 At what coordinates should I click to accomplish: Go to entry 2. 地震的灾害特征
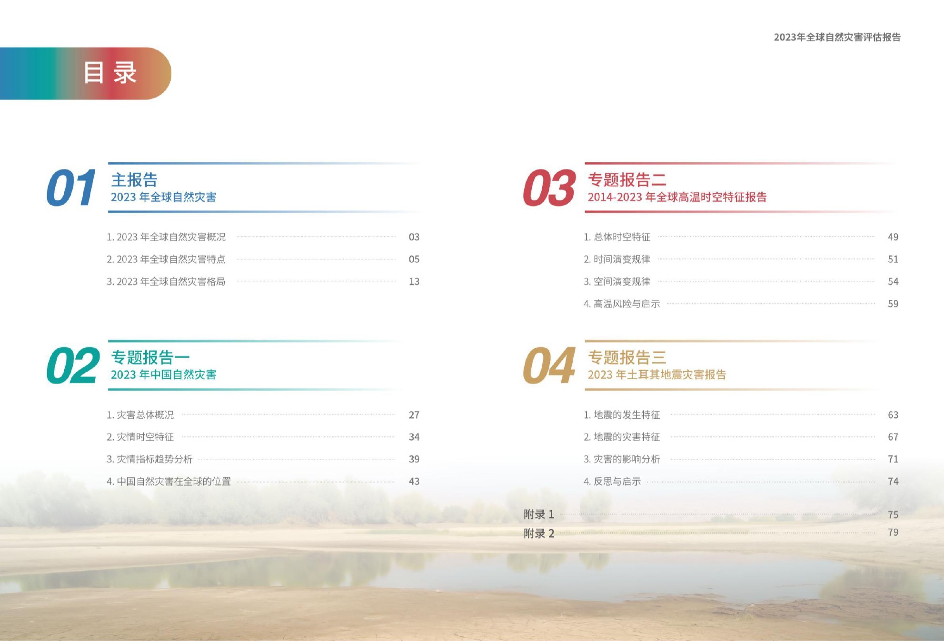[x=622, y=437]
